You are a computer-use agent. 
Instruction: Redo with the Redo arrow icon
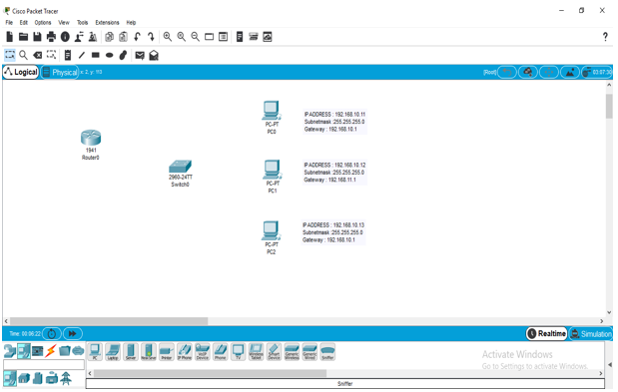tap(151, 37)
